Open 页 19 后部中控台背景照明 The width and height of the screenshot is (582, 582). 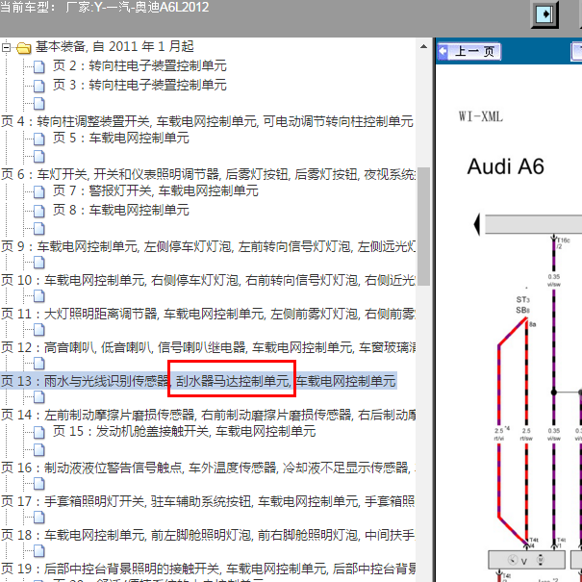point(208,569)
